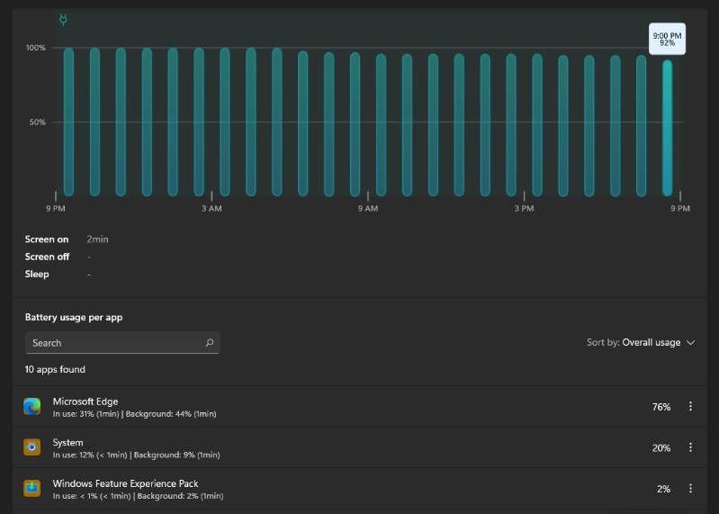Select the highlighted 9:00 PM battery bar

667,126
